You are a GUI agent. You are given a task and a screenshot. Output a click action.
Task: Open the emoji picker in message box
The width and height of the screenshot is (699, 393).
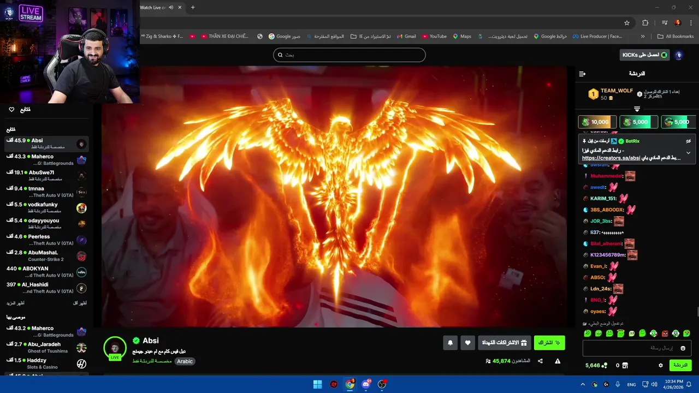[683, 348]
